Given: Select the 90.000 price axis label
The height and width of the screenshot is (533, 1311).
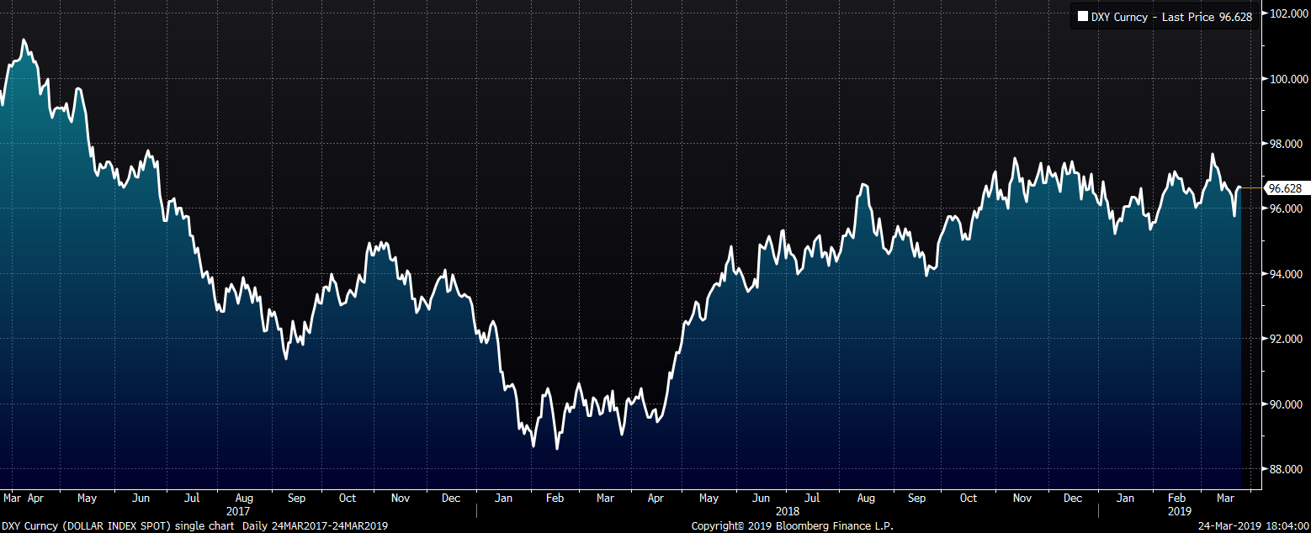Looking at the screenshot, I should [1286, 404].
